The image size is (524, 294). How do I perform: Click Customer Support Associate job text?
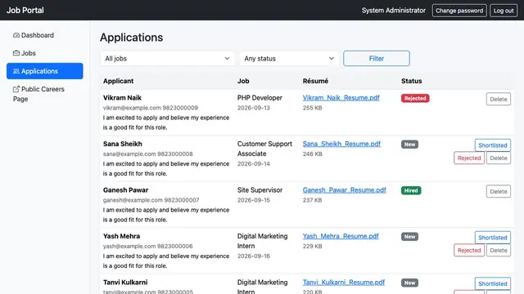[264, 149]
